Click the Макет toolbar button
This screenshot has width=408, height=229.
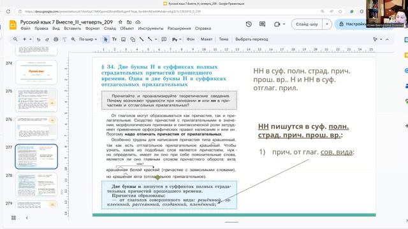coord(207,39)
